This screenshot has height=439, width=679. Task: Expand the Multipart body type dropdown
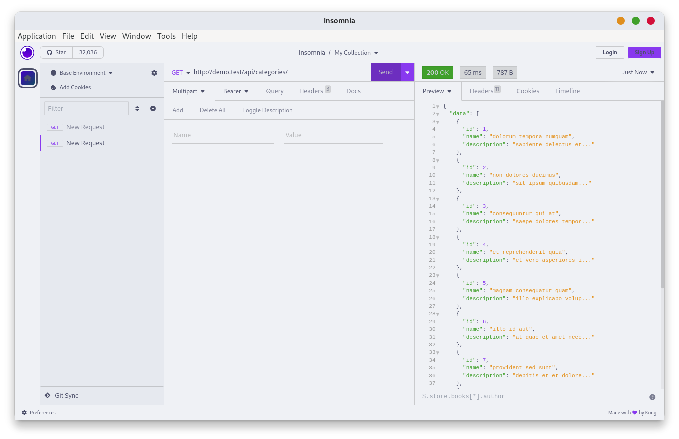(189, 91)
